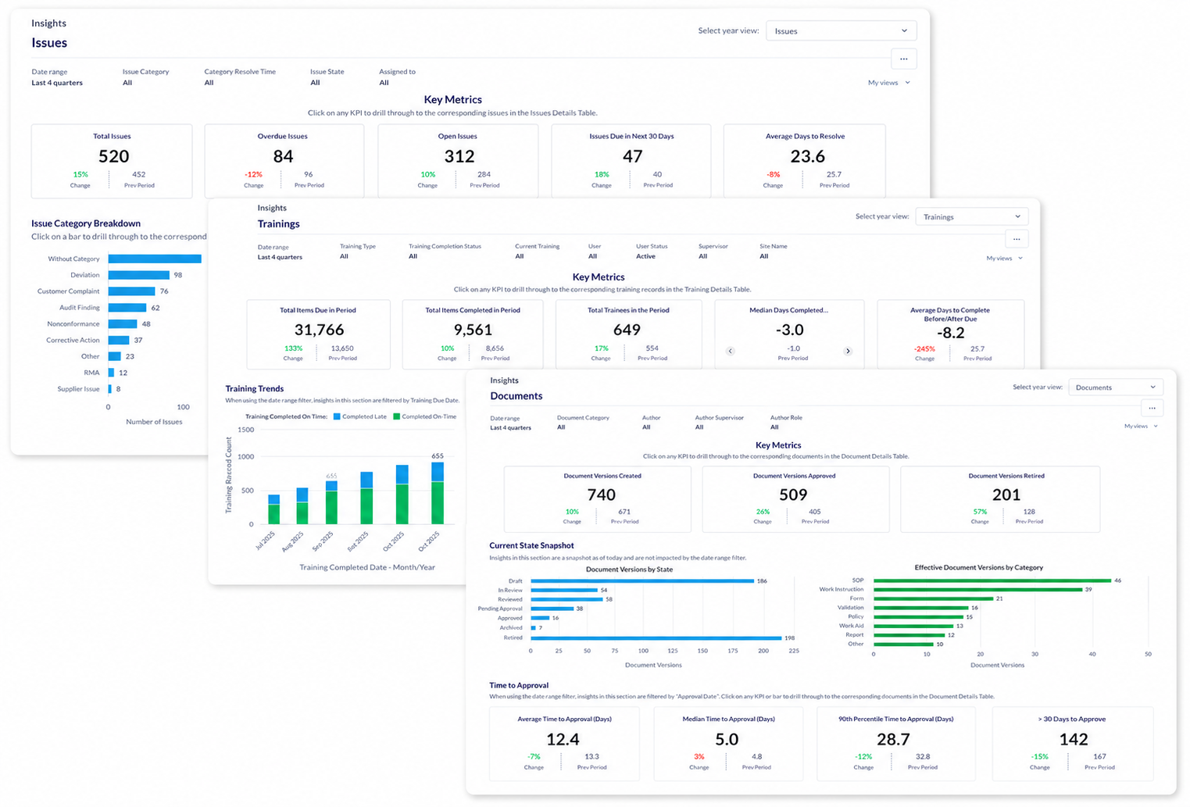1190x807 pixels.
Task: Click the Corrective Action bar
Action: pos(119,340)
